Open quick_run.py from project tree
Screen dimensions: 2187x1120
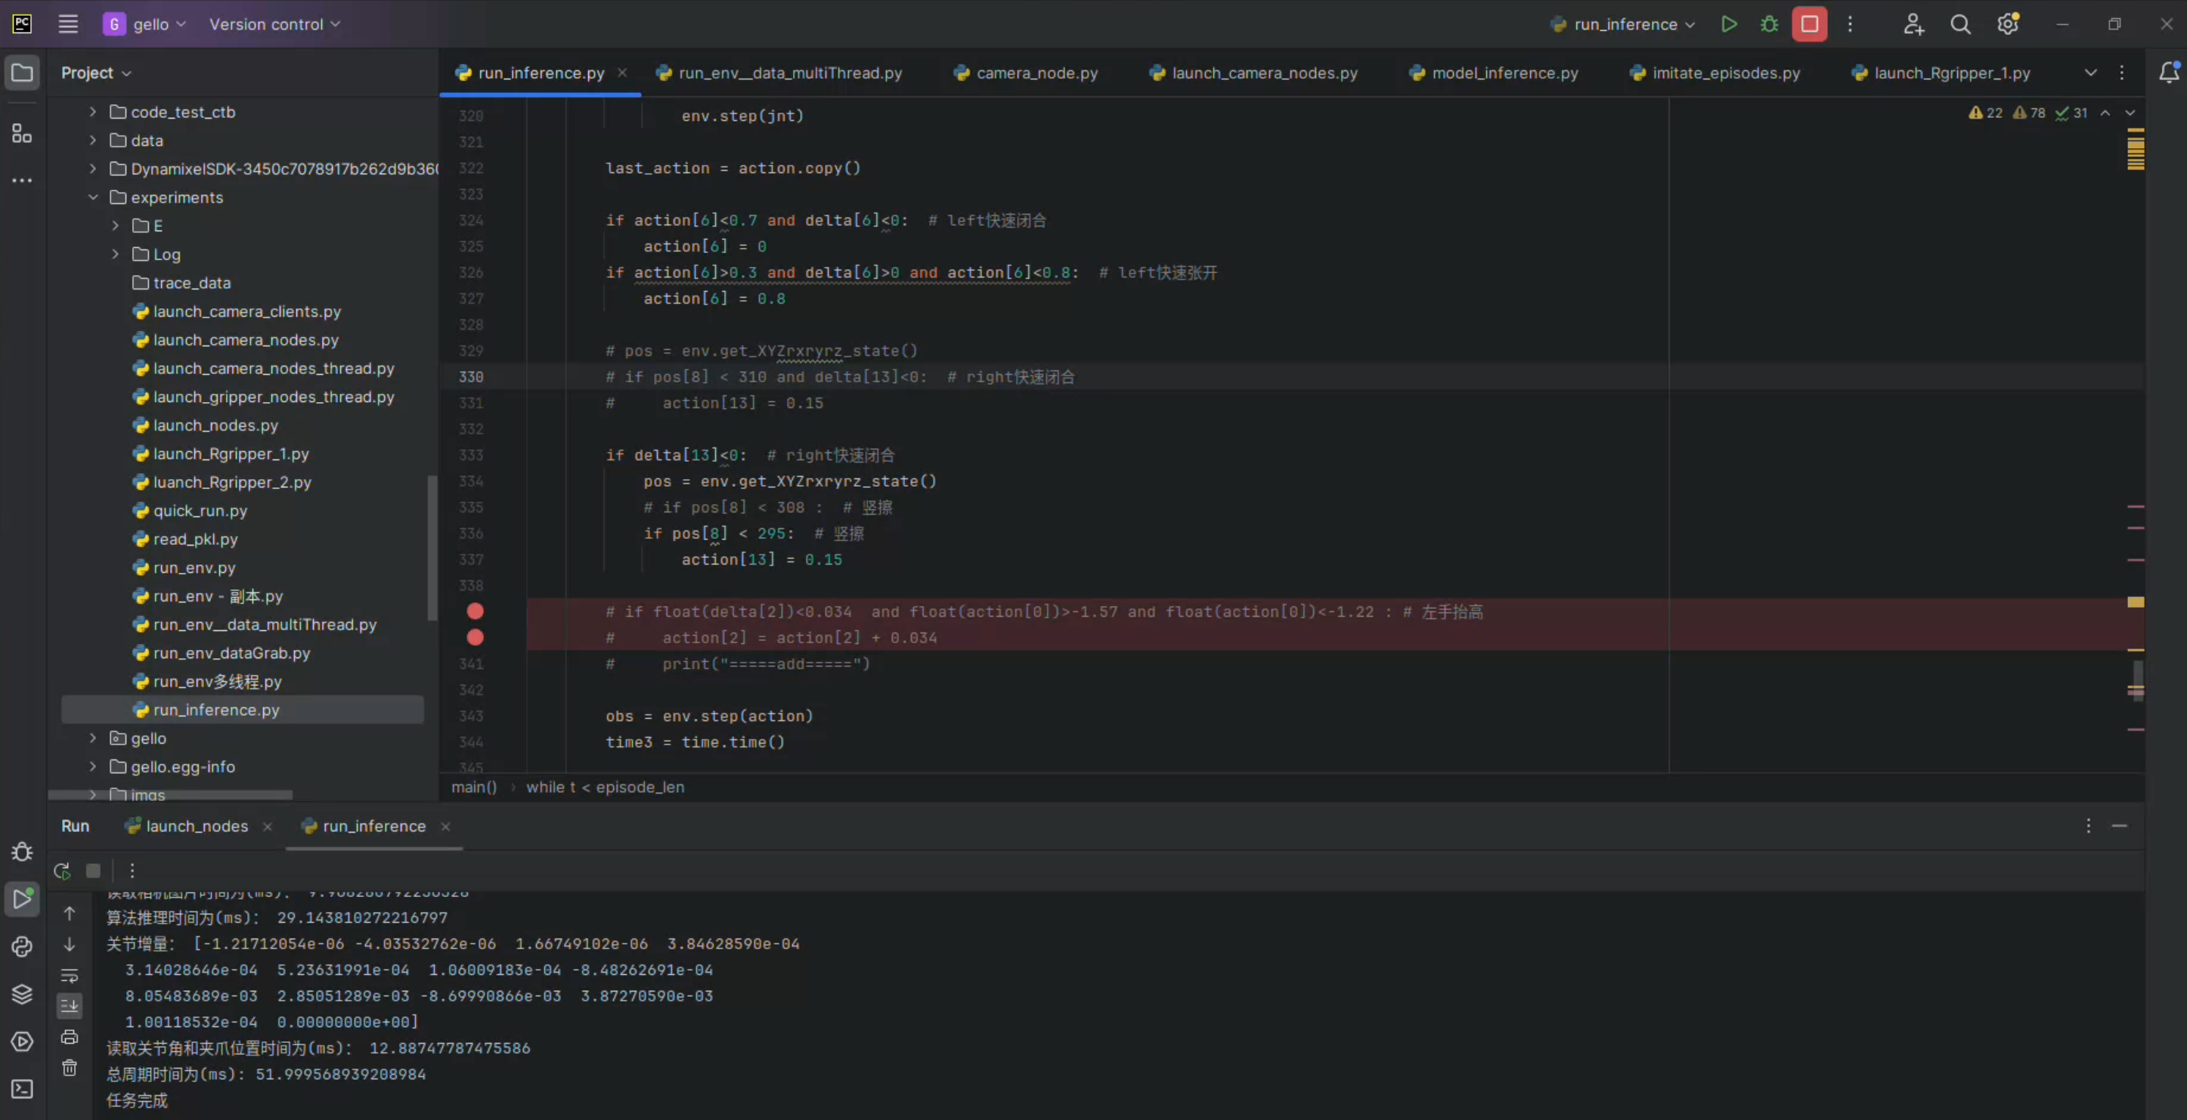200,511
